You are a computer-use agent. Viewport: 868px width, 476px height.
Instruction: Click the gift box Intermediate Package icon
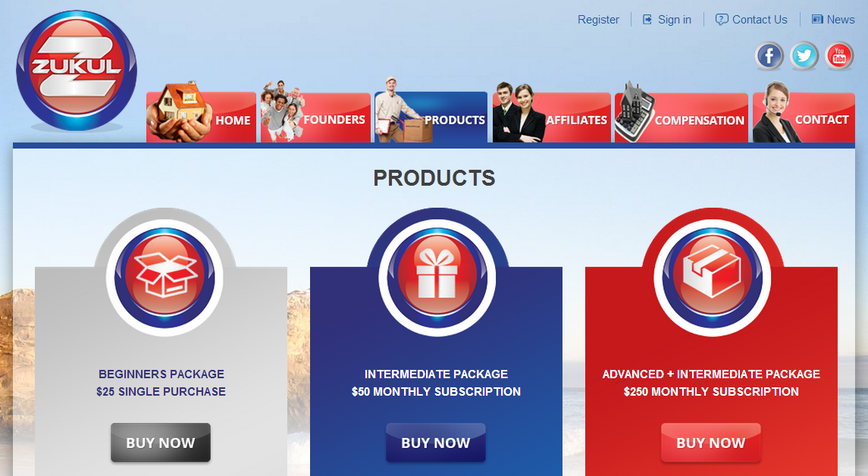437,275
